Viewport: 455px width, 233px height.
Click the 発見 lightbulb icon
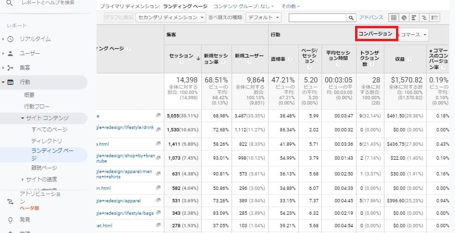point(11,220)
